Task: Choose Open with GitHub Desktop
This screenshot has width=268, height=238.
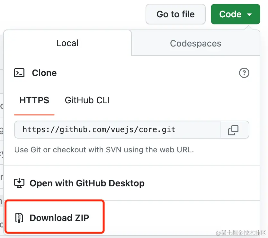Action: pyautogui.click(x=87, y=183)
